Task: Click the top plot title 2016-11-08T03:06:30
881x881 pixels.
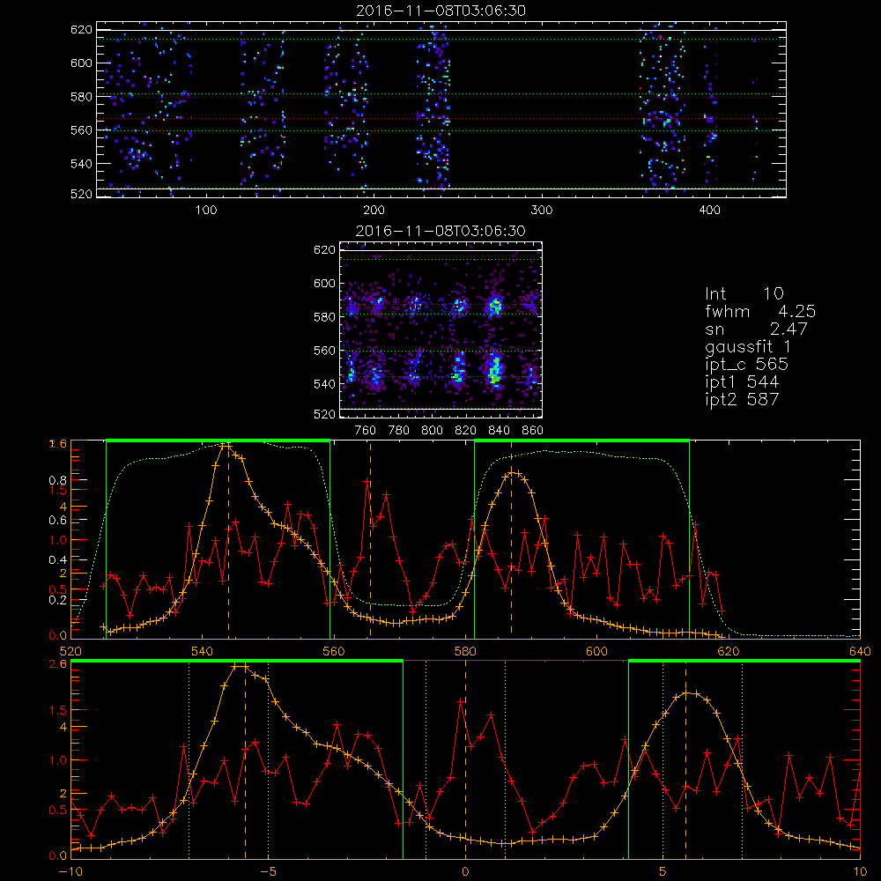Action: click(440, 11)
